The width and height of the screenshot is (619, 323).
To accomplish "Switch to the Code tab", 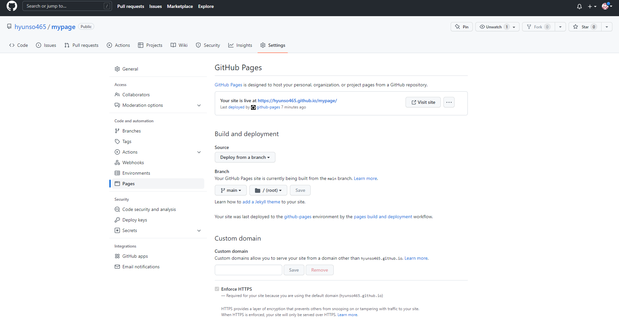I will [x=18, y=45].
